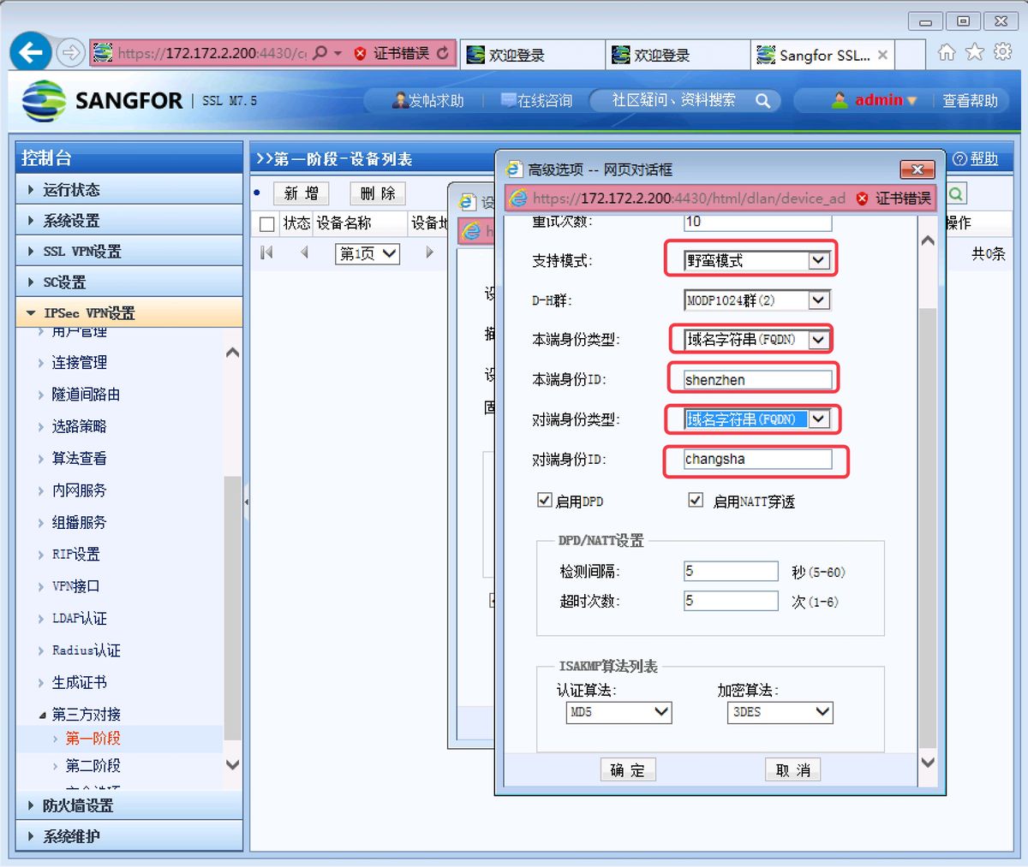Open the admin user dropdown menu

tap(911, 101)
